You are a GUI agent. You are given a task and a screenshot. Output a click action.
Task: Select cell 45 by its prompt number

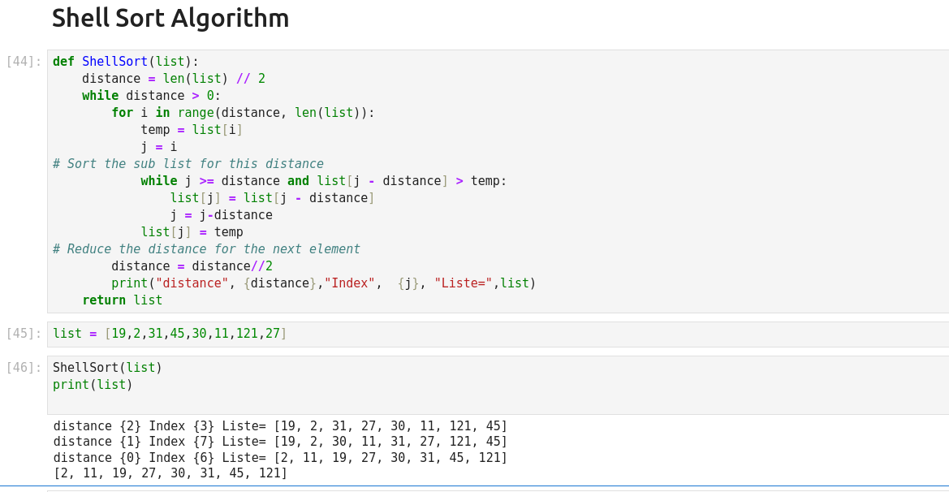(x=24, y=334)
